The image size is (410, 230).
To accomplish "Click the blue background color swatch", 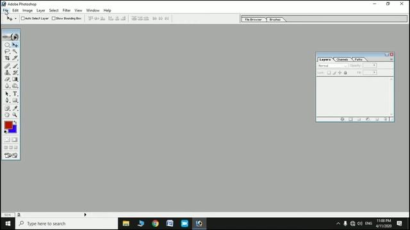I will tap(14, 130).
